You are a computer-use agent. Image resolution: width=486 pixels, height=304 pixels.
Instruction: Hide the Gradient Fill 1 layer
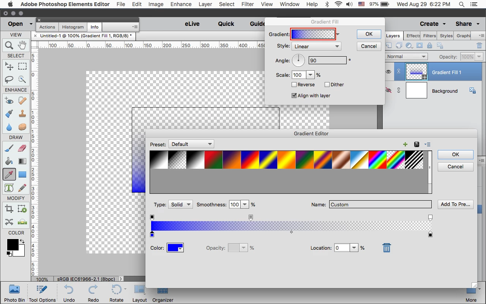click(x=388, y=72)
